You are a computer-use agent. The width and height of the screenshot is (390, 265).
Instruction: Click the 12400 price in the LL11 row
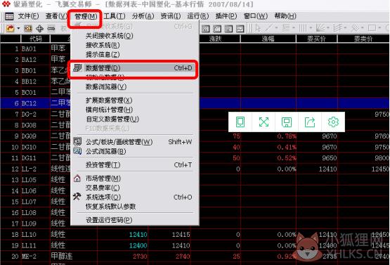click(x=138, y=245)
